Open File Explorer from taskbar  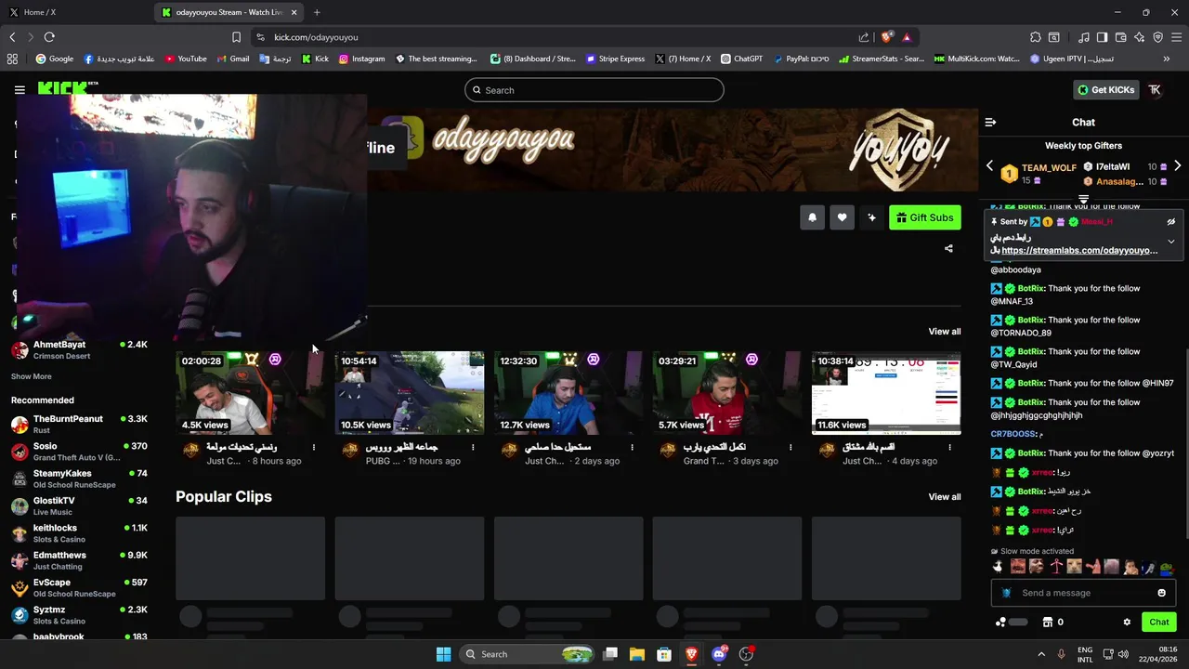tap(637, 654)
